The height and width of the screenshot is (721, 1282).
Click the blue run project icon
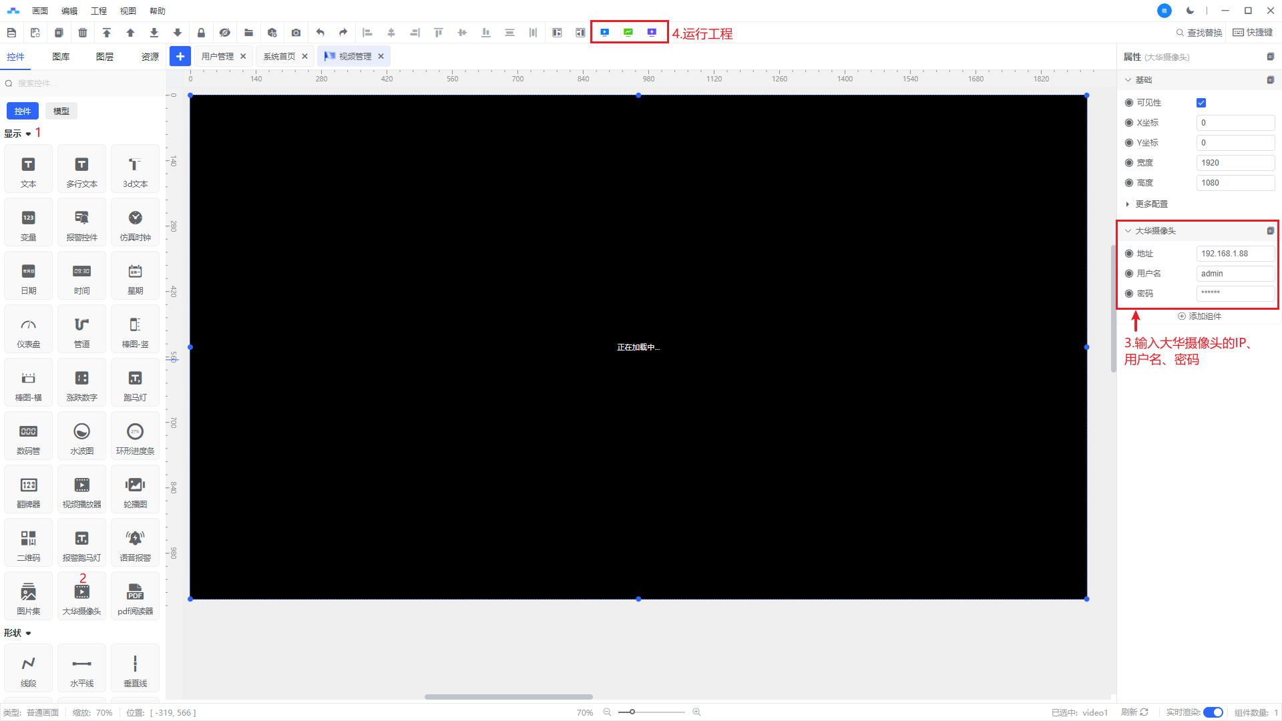[x=604, y=32]
